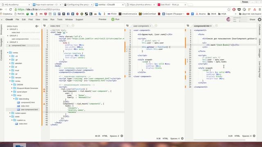Click the pane menu icon left of the index.html tab
262x147 pixels.
(x=44, y=26)
